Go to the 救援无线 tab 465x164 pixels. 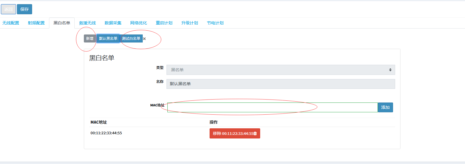tap(87, 23)
